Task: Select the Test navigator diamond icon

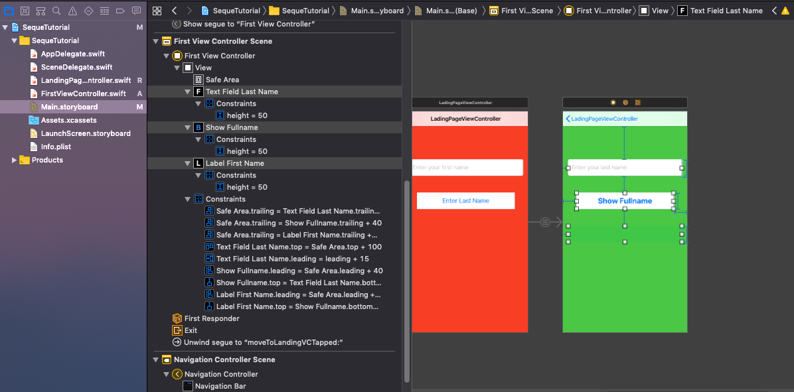Action: click(x=87, y=10)
